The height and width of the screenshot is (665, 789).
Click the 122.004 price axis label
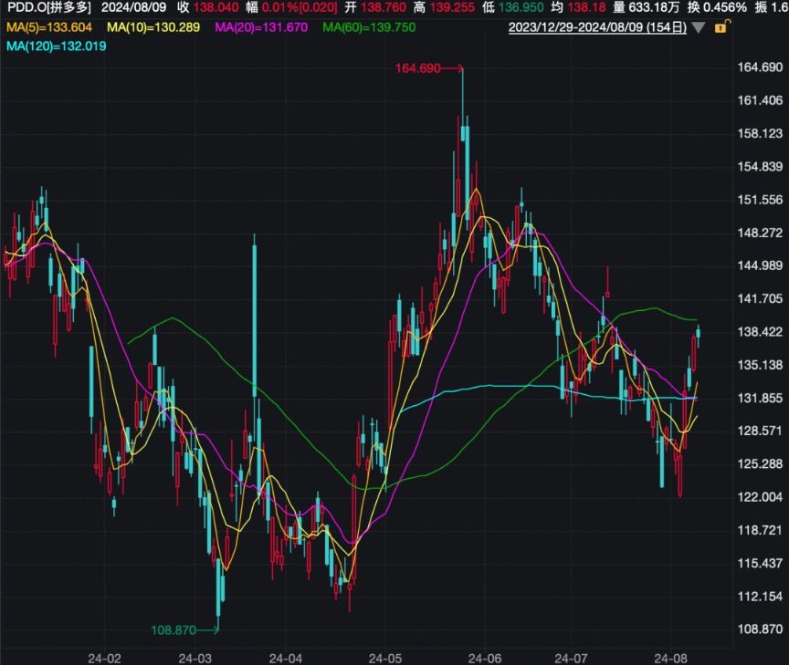(760, 497)
